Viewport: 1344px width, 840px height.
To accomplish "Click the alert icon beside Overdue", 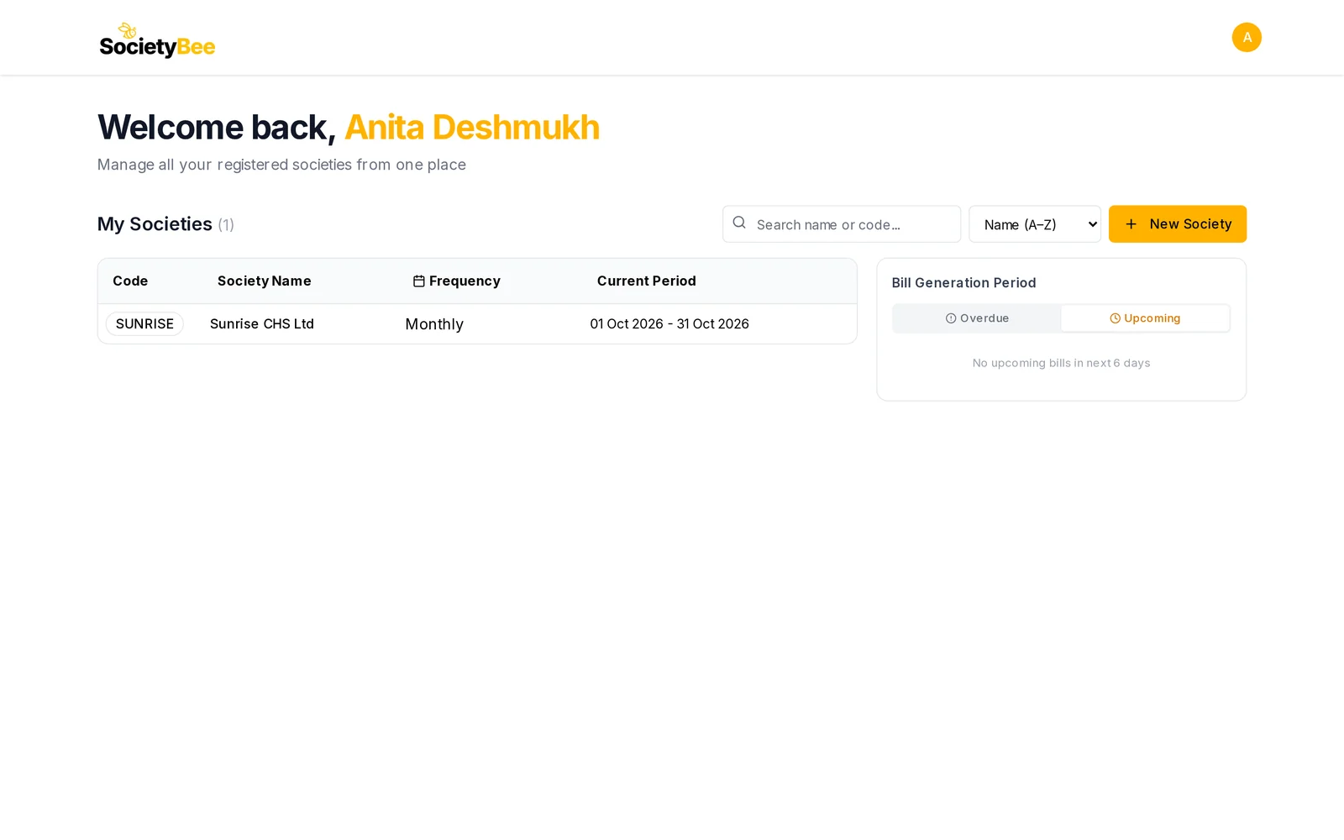I will [x=951, y=318].
